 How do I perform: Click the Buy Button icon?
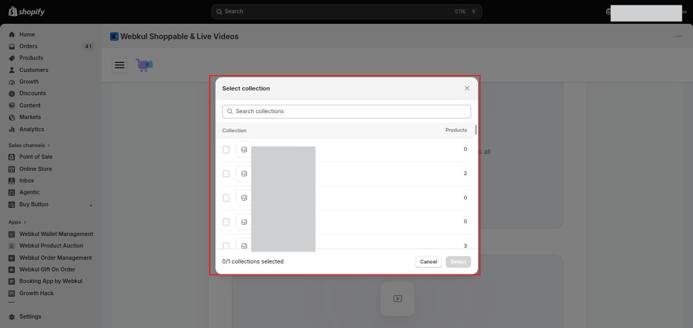pos(12,204)
